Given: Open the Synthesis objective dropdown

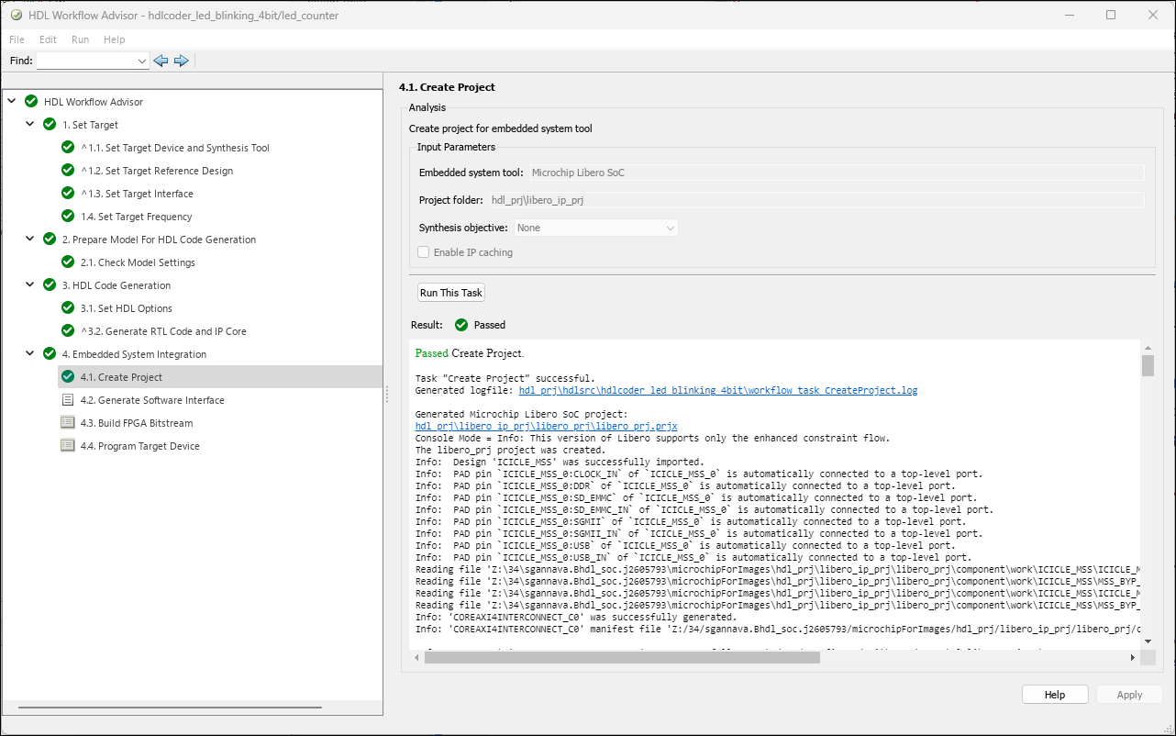Looking at the screenshot, I should (x=595, y=228).
